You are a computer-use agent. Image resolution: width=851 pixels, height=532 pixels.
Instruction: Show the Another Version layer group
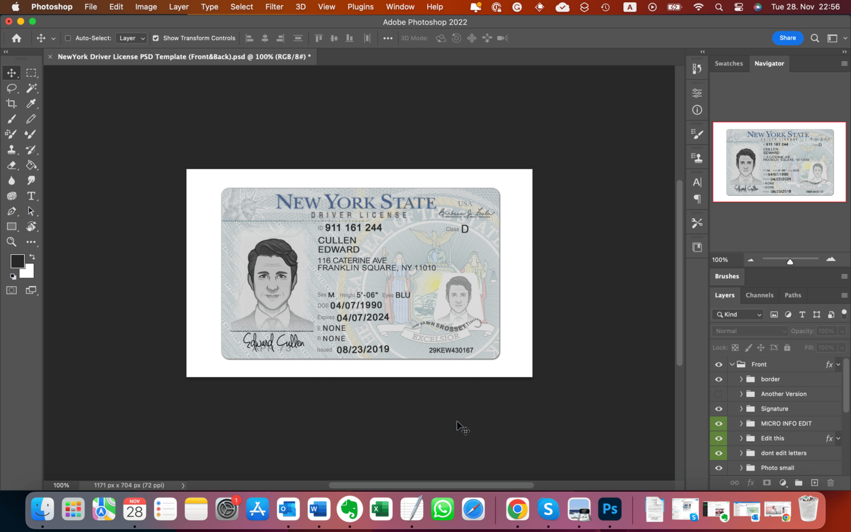pos(718,393)
